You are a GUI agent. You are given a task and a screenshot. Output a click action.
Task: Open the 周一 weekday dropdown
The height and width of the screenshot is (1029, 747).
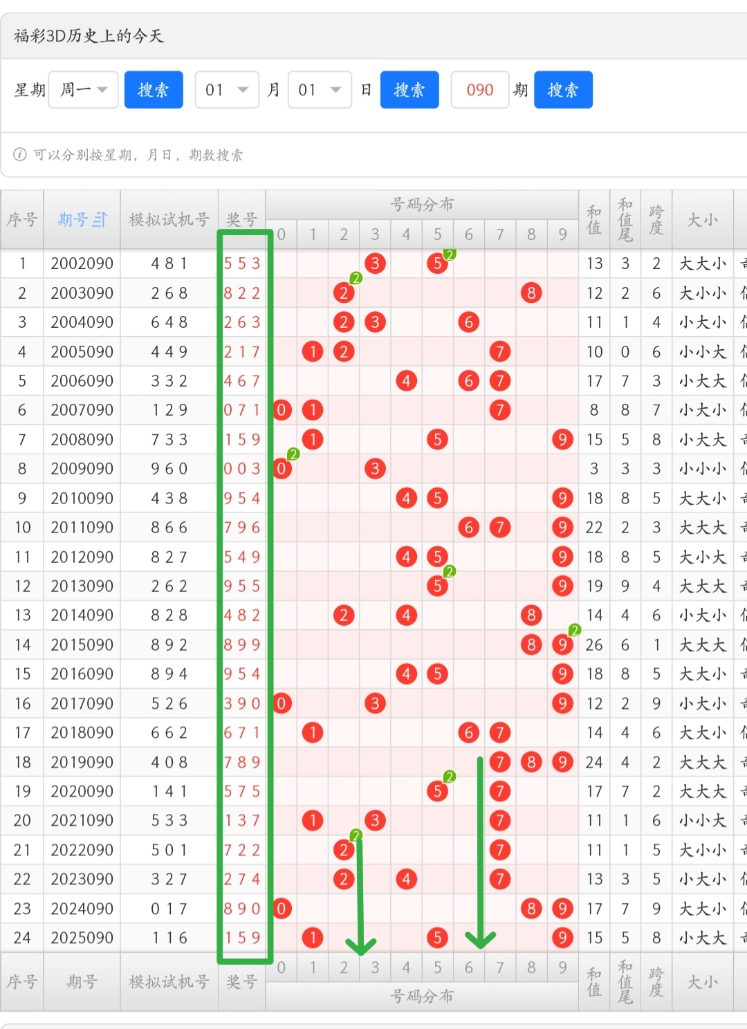click(84, 90)
